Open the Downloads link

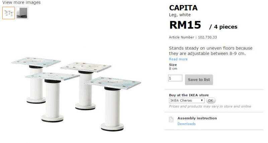point(187,124)
